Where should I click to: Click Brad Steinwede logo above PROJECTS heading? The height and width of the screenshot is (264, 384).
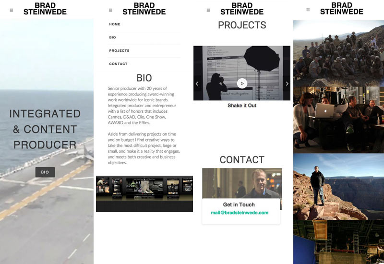click(242, 9)
